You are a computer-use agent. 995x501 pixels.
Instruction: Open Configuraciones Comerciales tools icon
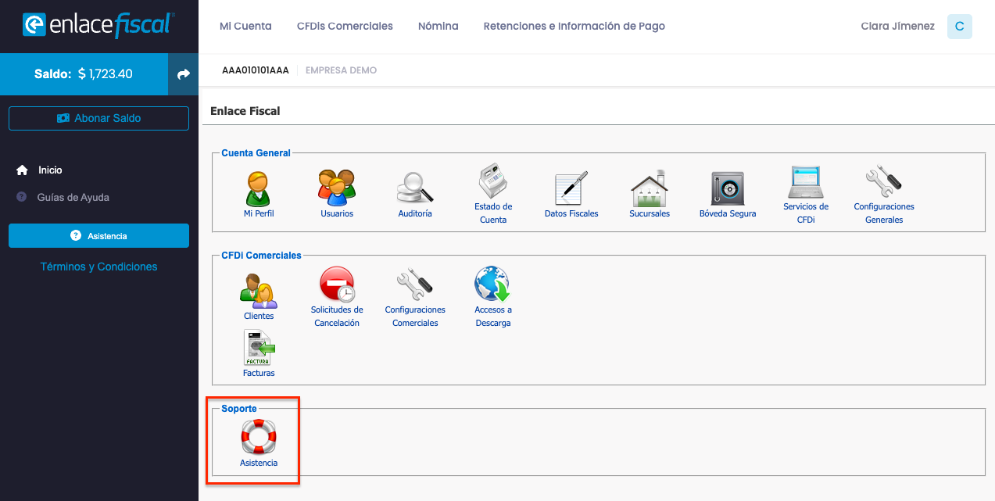[x=415, y=285]
